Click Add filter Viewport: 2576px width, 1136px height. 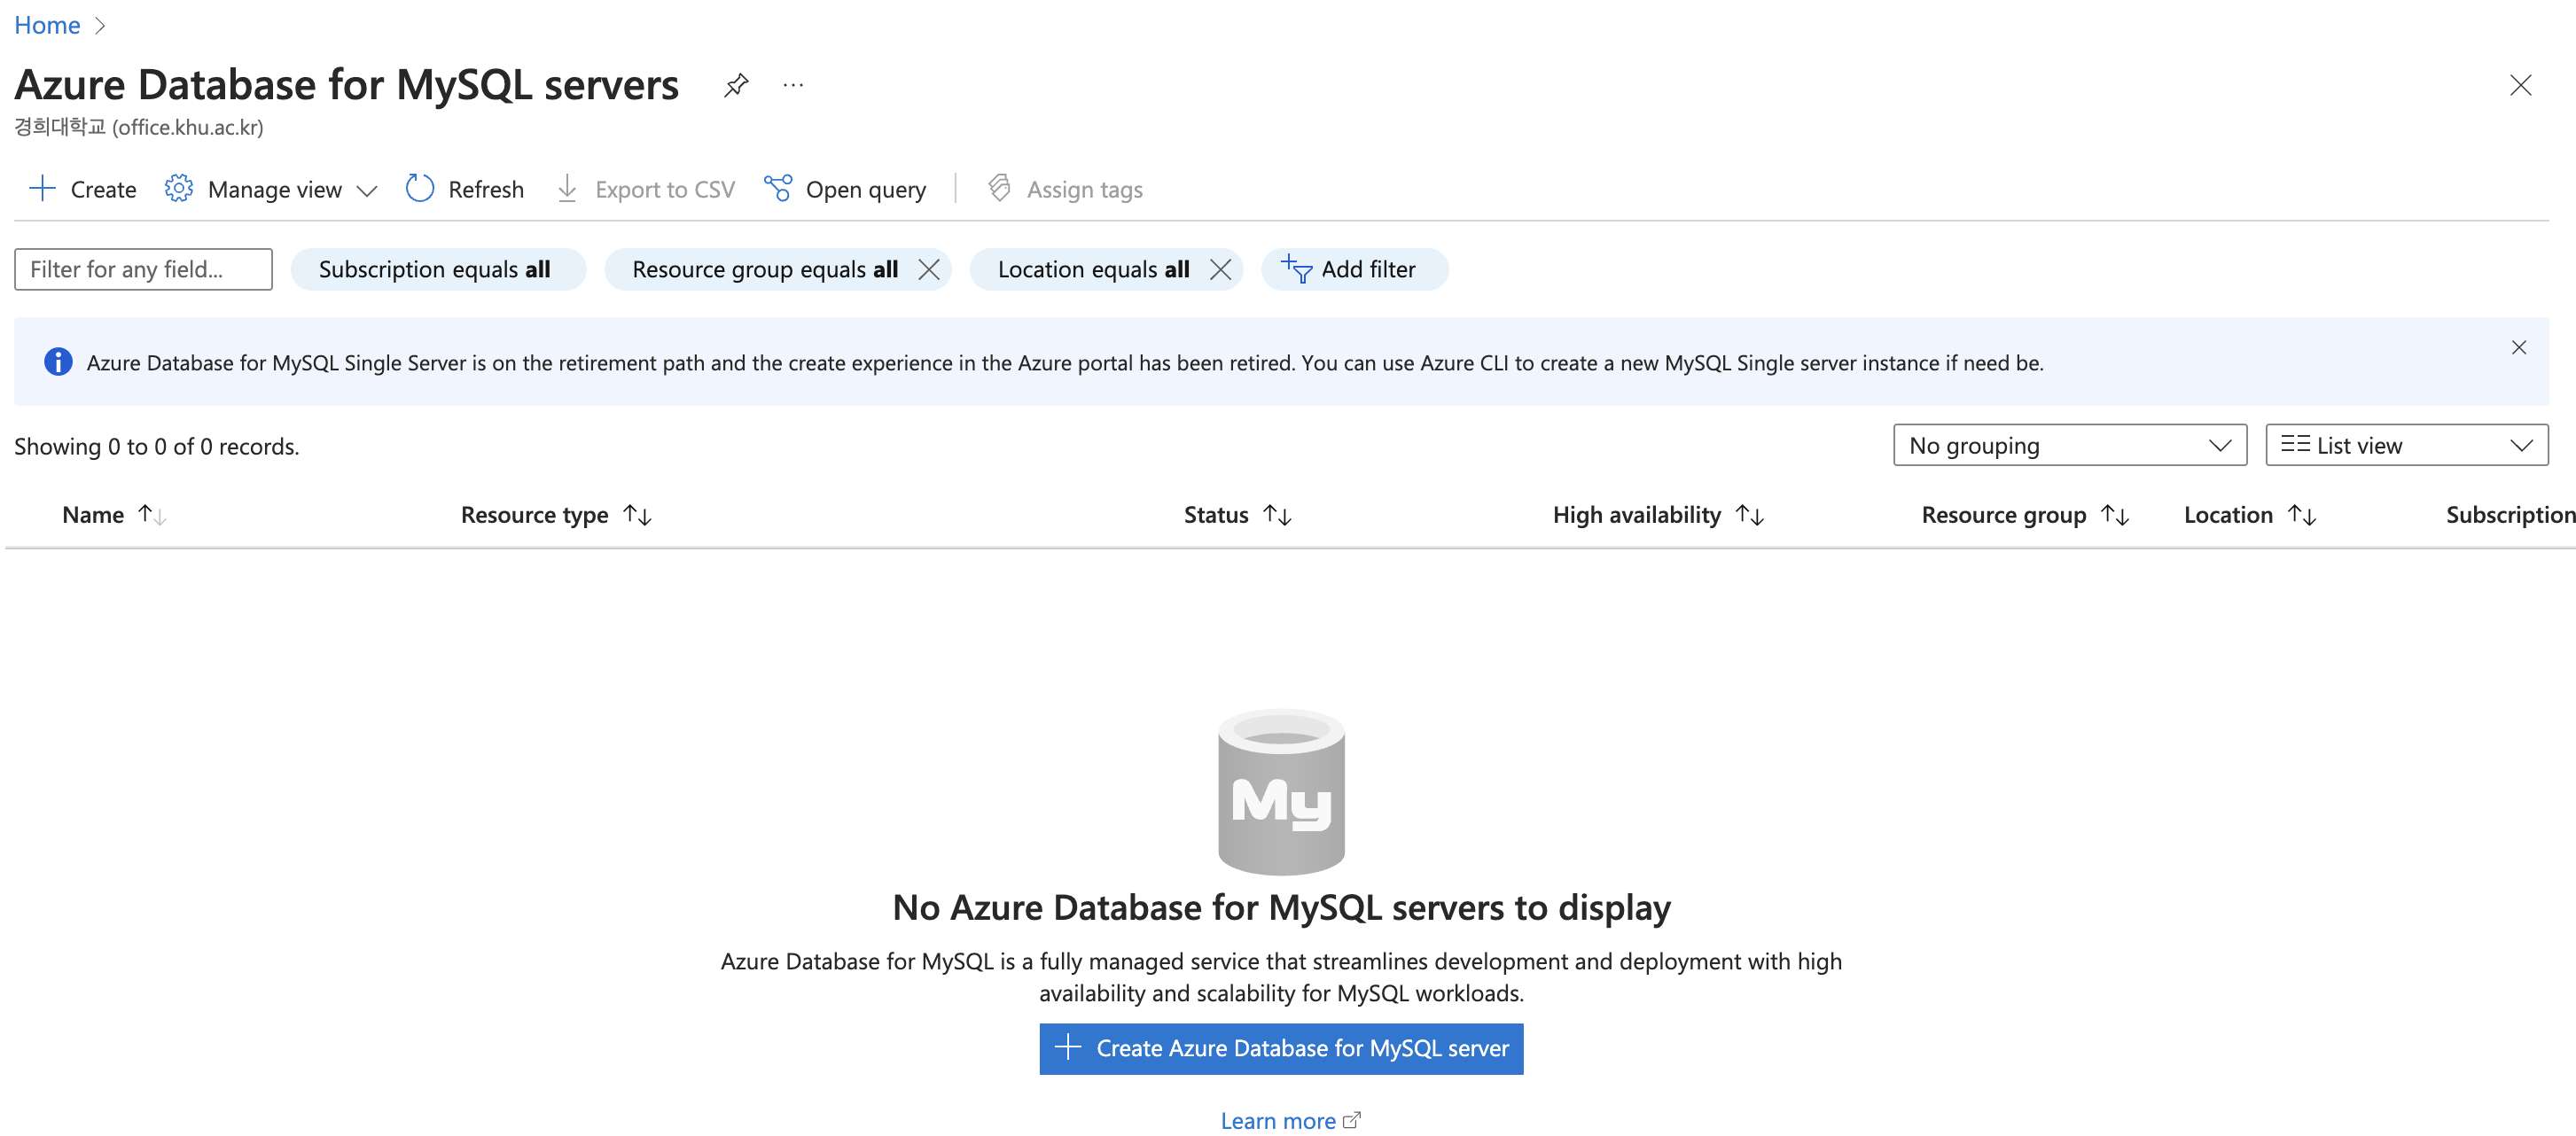(x=1354, y=269)
